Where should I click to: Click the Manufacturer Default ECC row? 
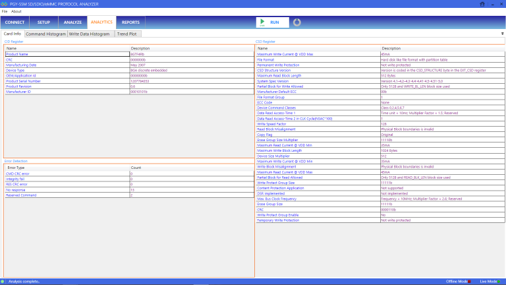pyautogui.click(x=380, y=92)
